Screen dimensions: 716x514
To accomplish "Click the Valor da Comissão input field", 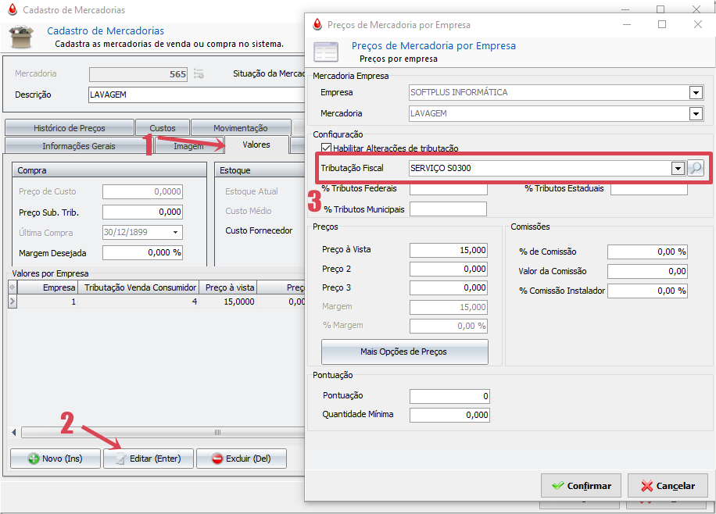I will 647,272.
